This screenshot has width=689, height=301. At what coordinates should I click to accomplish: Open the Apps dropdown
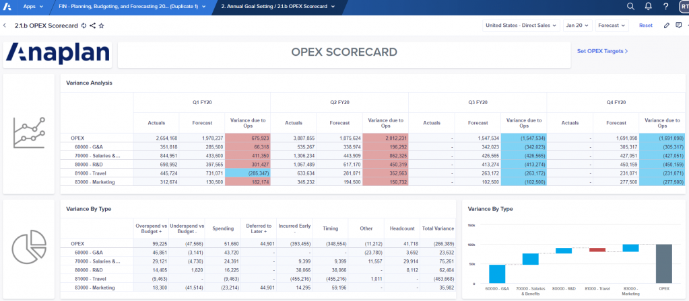(33, 6)
